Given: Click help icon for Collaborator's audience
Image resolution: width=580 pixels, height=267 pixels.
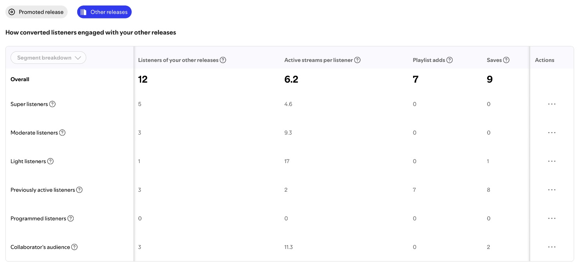Looking at the screenshot, I should [74, 247].
